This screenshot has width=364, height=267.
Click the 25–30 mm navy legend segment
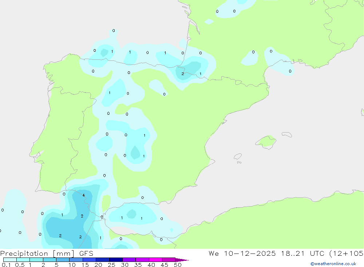point(116,260)
